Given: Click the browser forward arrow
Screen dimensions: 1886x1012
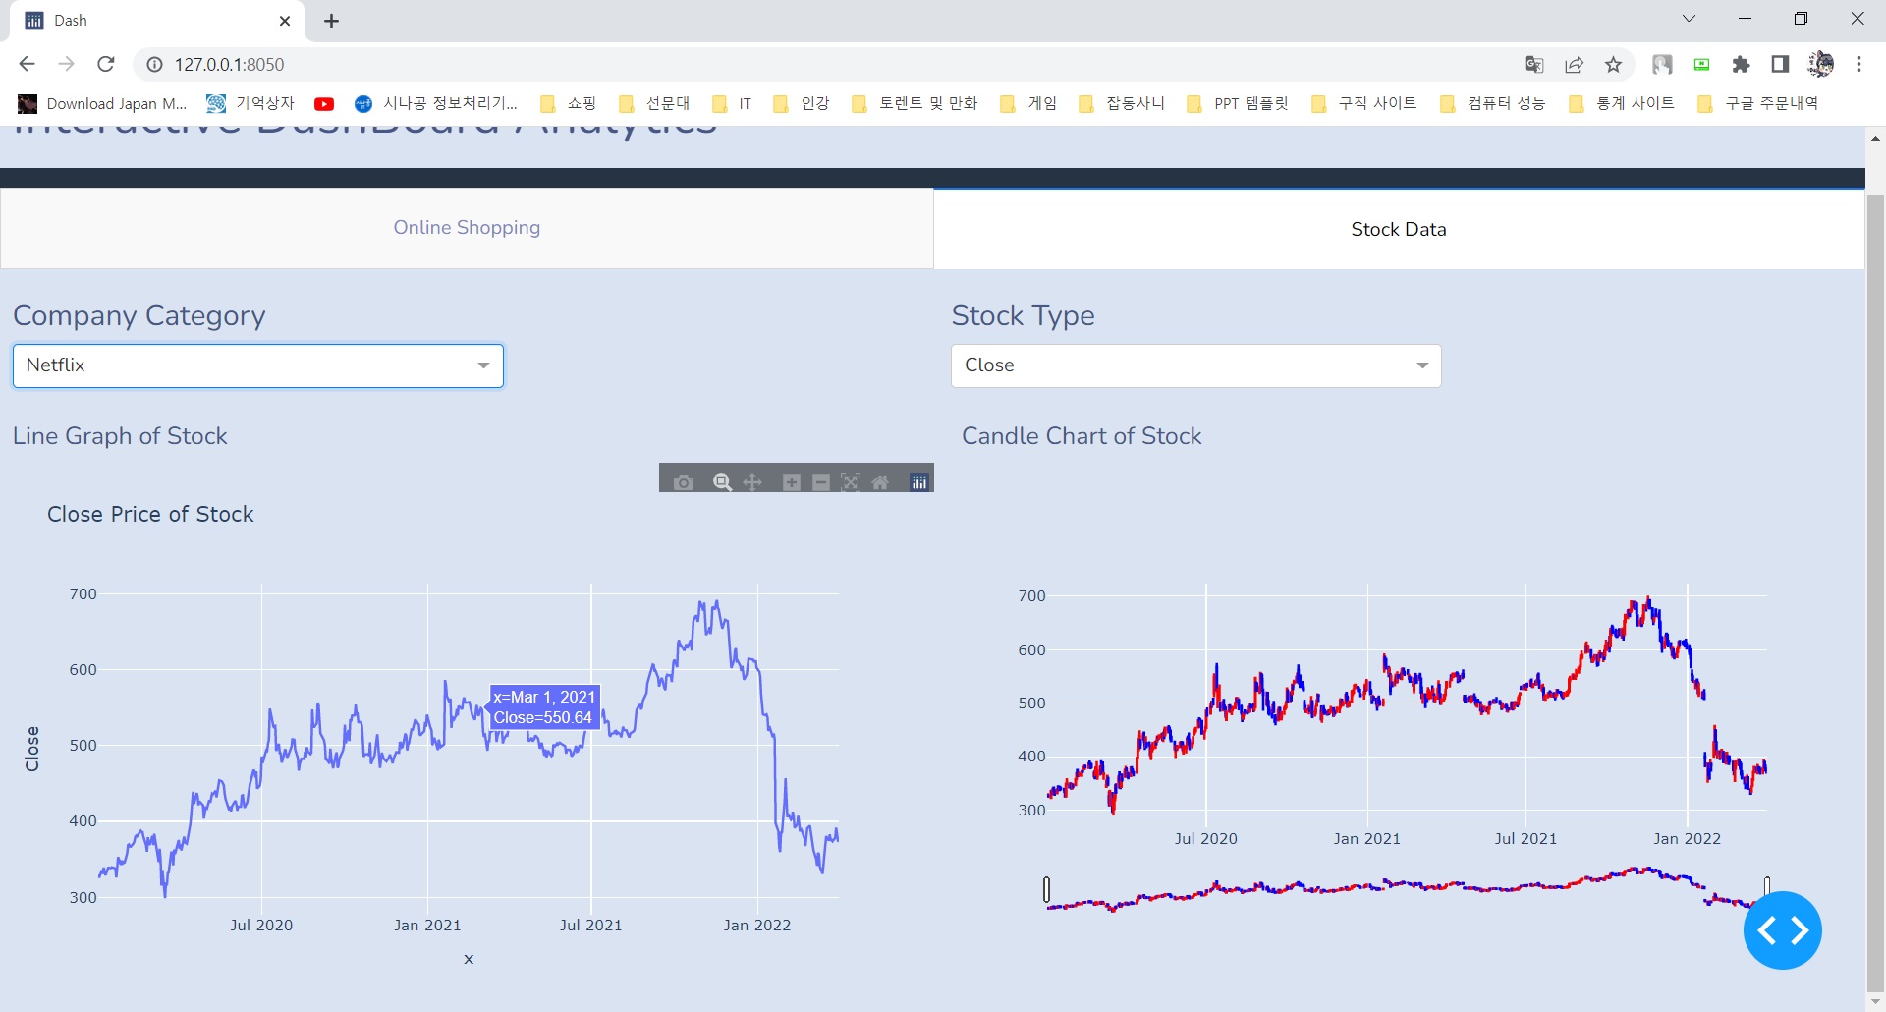Looking at the screenshot, I should [x=66, y=64].
